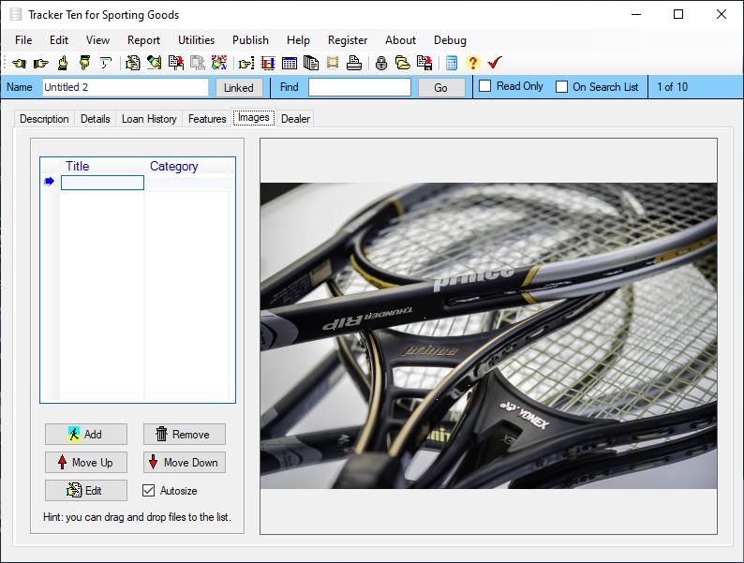
Task: Open the Report menu
Action: (143, 40)
